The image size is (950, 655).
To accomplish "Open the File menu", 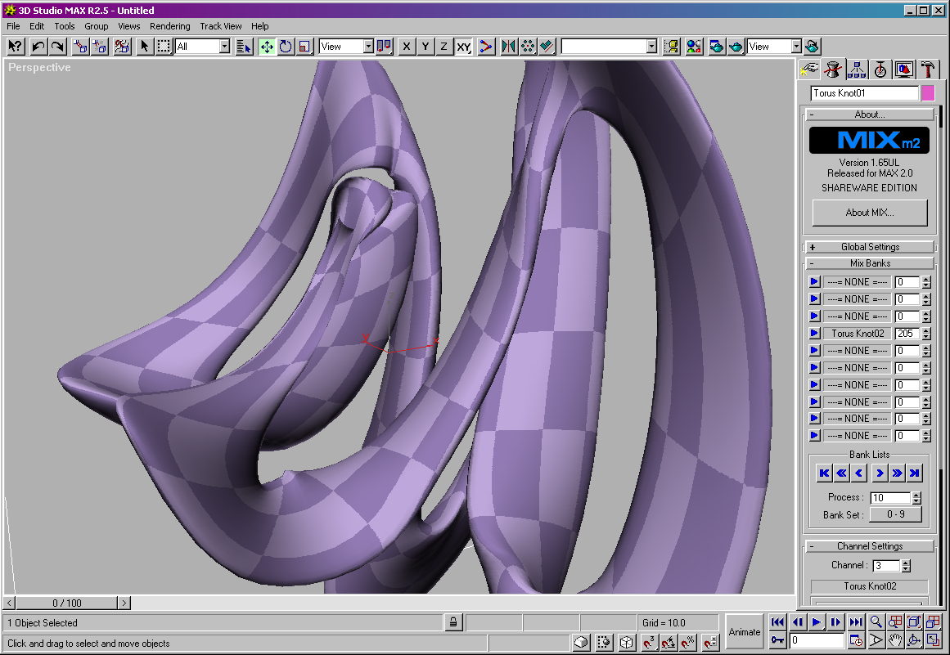I will point(13,26).
